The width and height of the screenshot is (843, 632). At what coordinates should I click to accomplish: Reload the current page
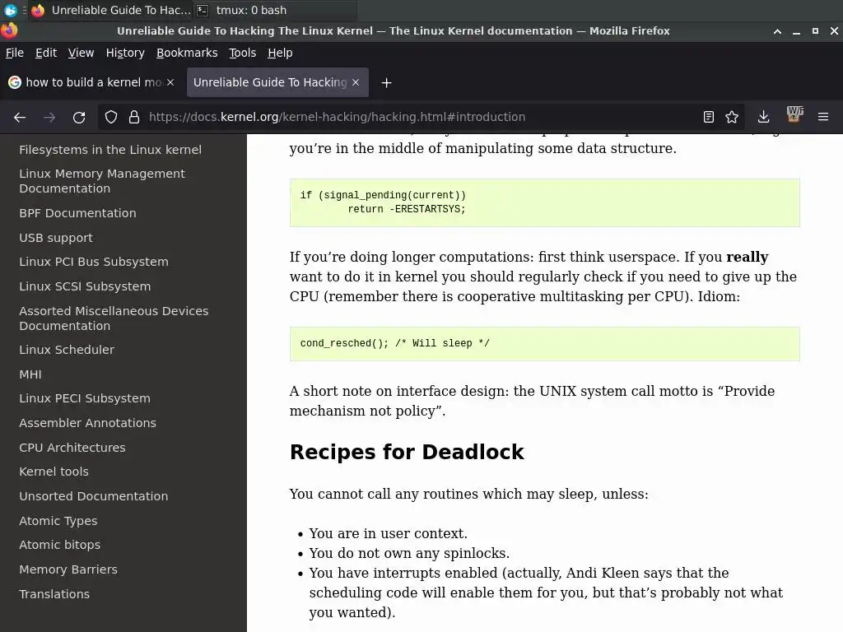[x=79, y=117]
